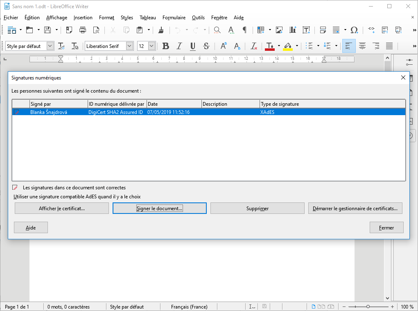The width and height of the screenshot is (418, 311).
Task: Toggle Underline formatting
Action: 193,46
